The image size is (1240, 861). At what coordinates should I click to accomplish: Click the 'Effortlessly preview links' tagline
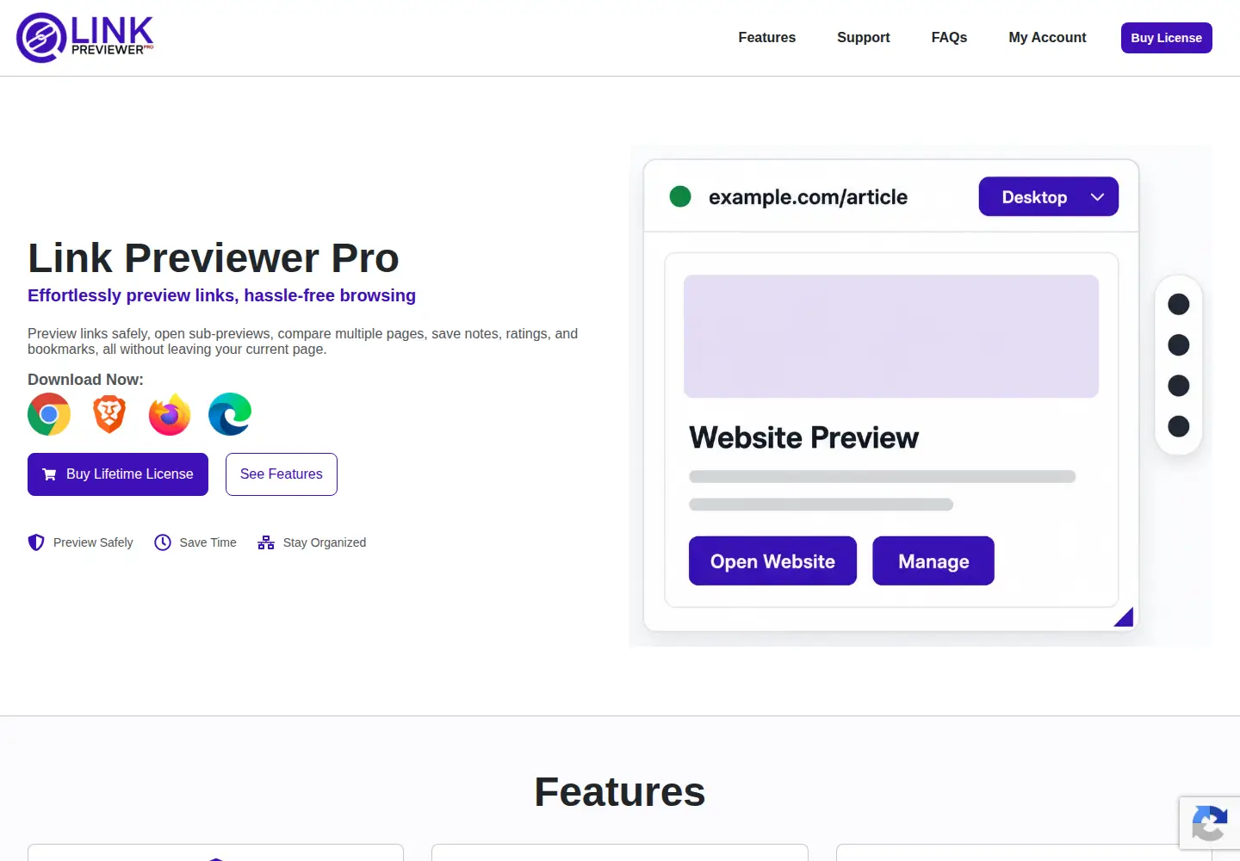tap(221, 295)
